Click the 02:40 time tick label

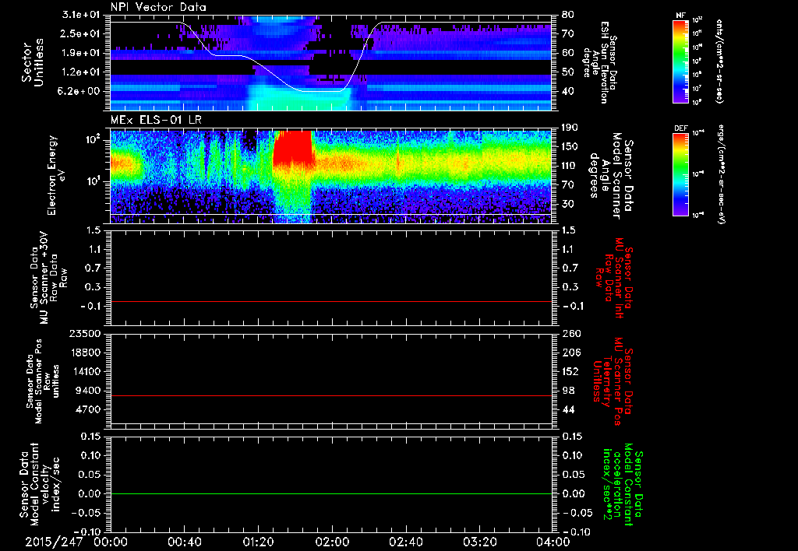[405, 542]
